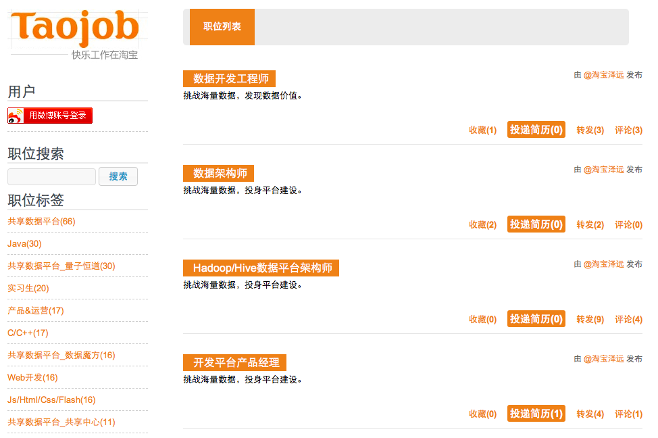Click 转发(9) on Hadoop/Hive job
Viewport: 658px width, 438px height.
coord(590,319)
